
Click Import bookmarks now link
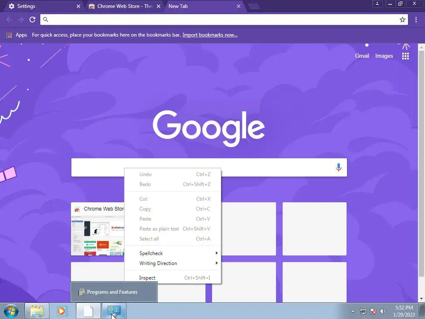(210, 35)
